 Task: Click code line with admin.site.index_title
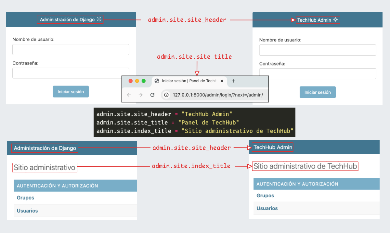point(195,131)
